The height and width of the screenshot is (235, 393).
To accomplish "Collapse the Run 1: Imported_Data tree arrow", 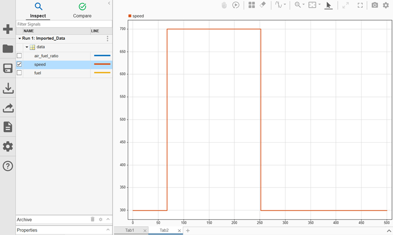I will tap(20, 38).
